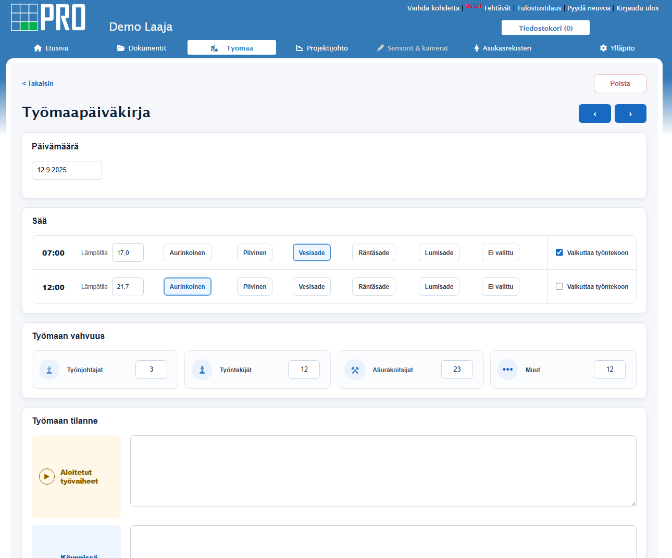Viewport: 672px width, 558px height.
Task: Go to previous diary entry arrow
Action: tap(595, 113)
